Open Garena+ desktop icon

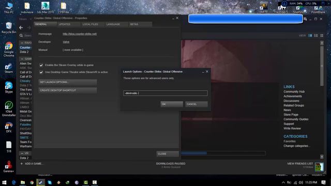[x=9, y=167]
